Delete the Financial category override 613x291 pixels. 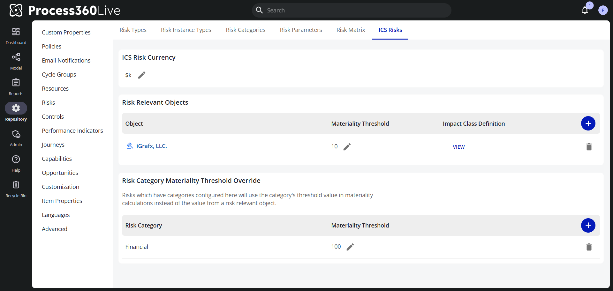coord(589,247)
